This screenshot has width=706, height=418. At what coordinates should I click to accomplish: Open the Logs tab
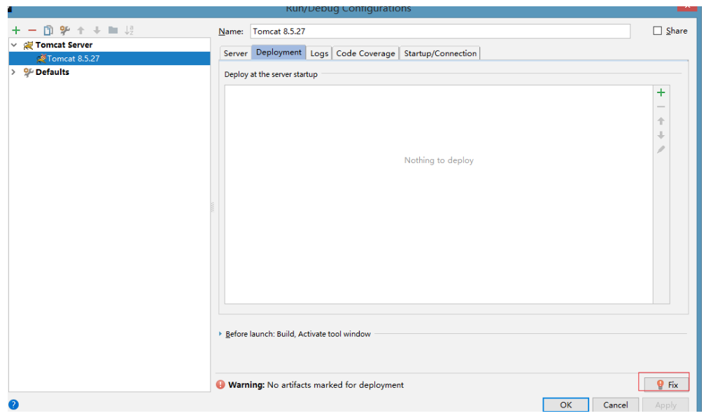click(319, 53)
